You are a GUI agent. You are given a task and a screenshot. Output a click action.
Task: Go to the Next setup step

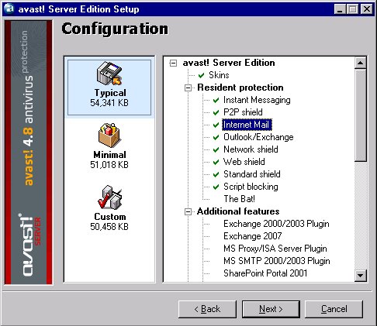point(271,309)
